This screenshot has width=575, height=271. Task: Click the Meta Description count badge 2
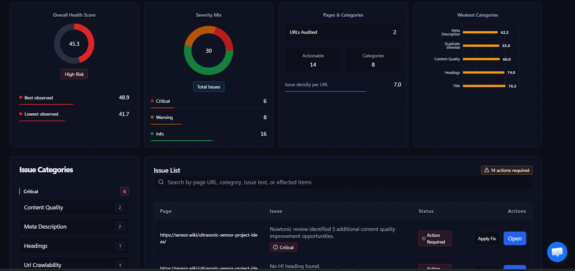pyautogui.click(x=120, y=227)
